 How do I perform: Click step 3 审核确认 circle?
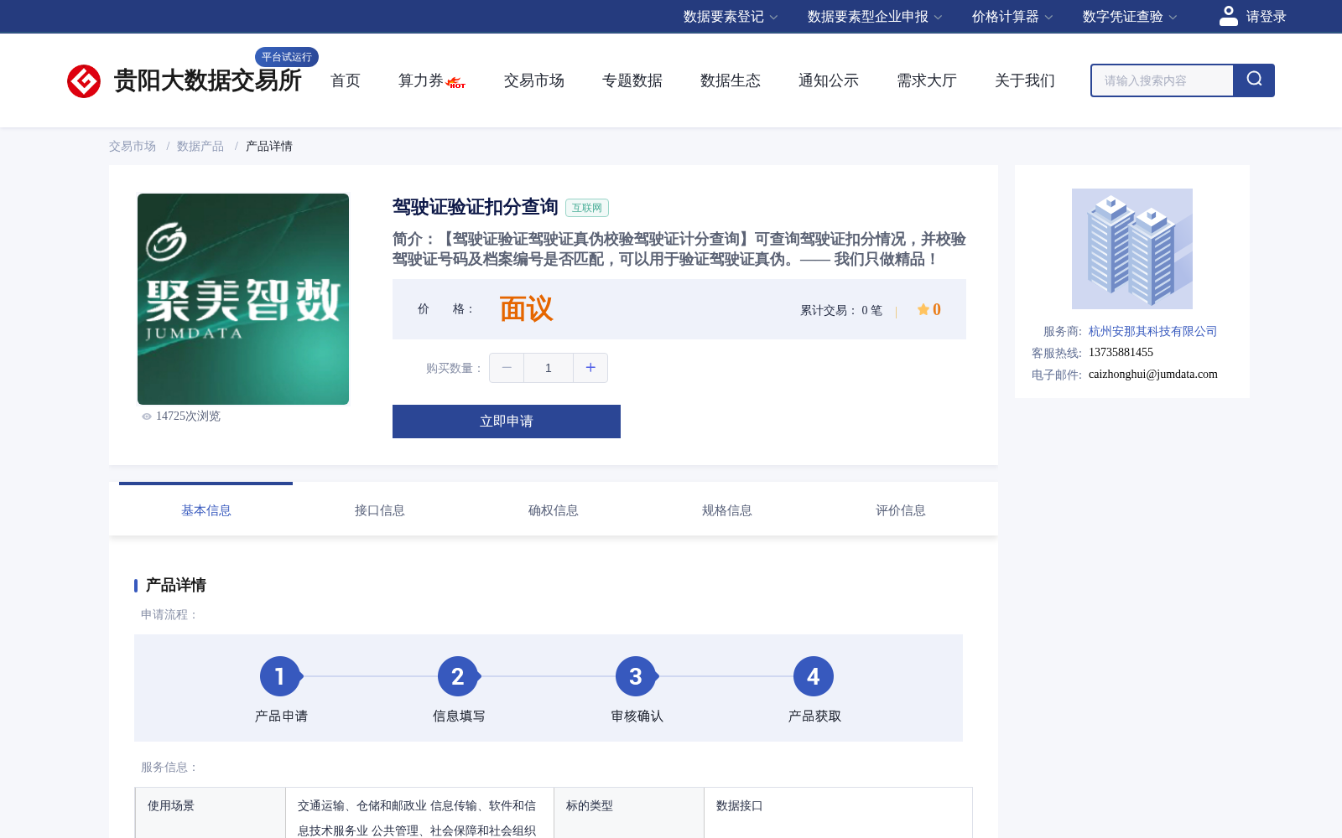[x=636, y=676]
